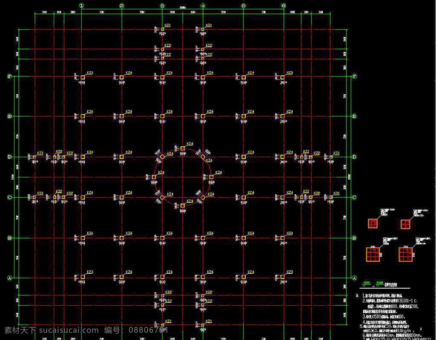
Task: Click leftmost KZ1 label on axis D
Action: 40,153
